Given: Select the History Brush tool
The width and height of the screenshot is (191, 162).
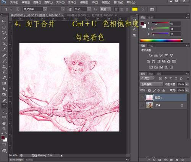Looking at the screenshot, I should click(4, 72).
